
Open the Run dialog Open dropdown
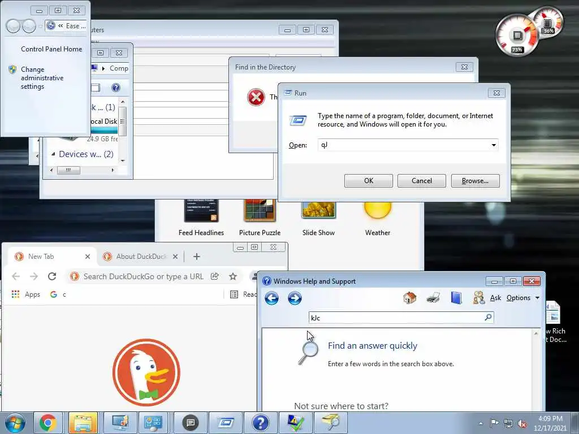(493, 145)
